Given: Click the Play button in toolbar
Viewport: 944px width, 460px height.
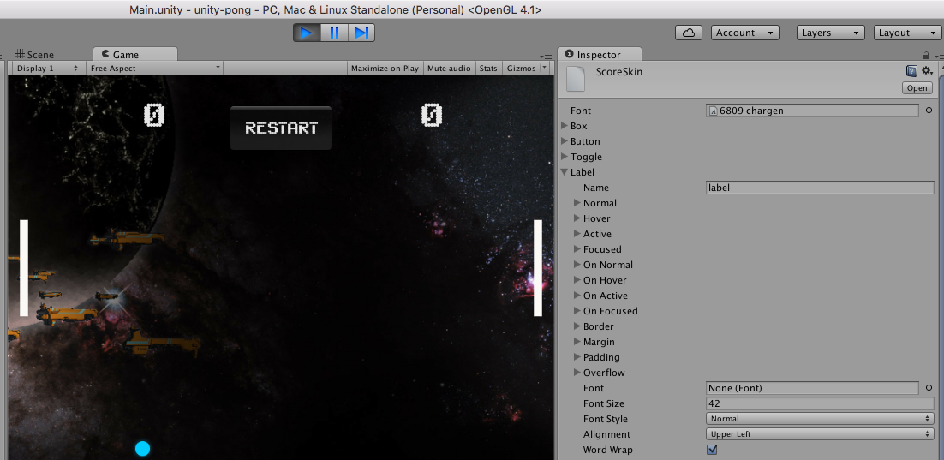Looking at the screenshot, I should [306, 33].
